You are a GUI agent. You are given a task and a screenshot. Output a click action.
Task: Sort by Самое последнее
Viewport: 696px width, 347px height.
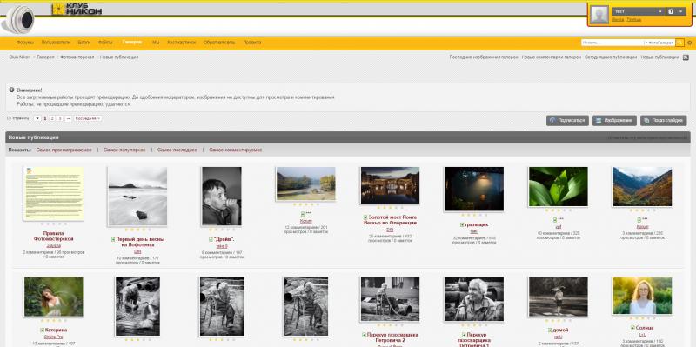tap(177, 150)
